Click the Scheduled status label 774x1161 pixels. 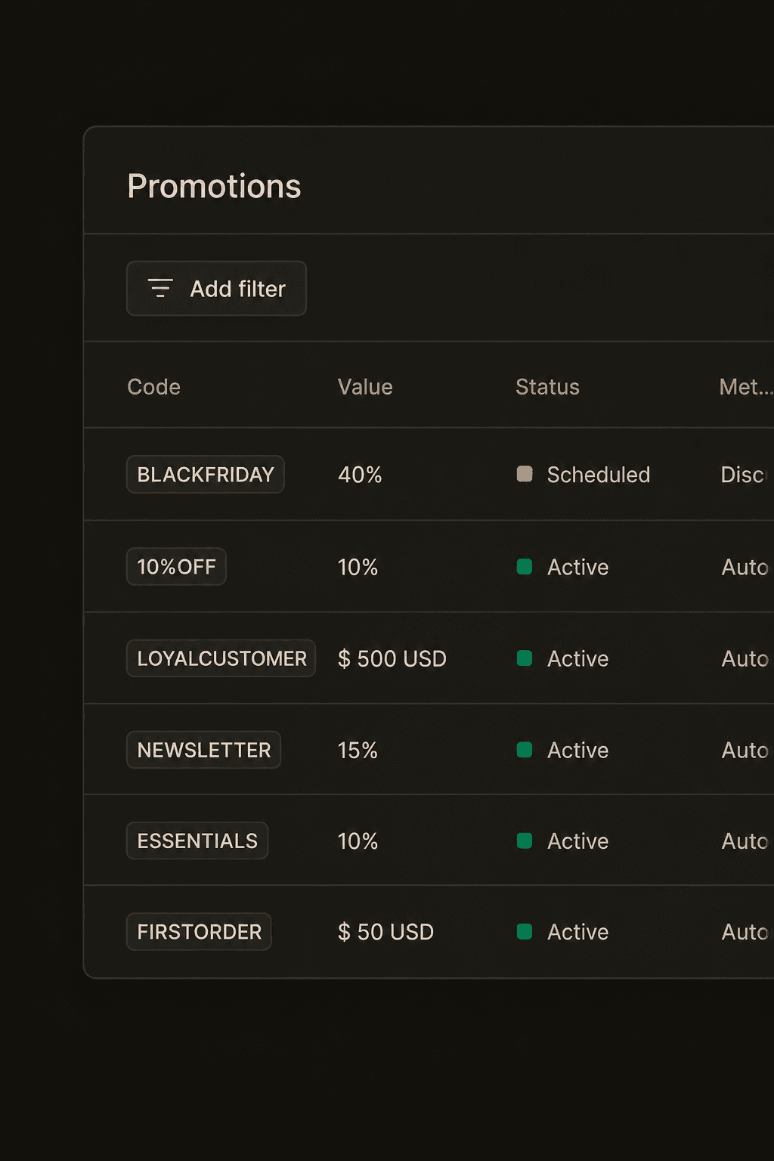(x=599, y=475)
